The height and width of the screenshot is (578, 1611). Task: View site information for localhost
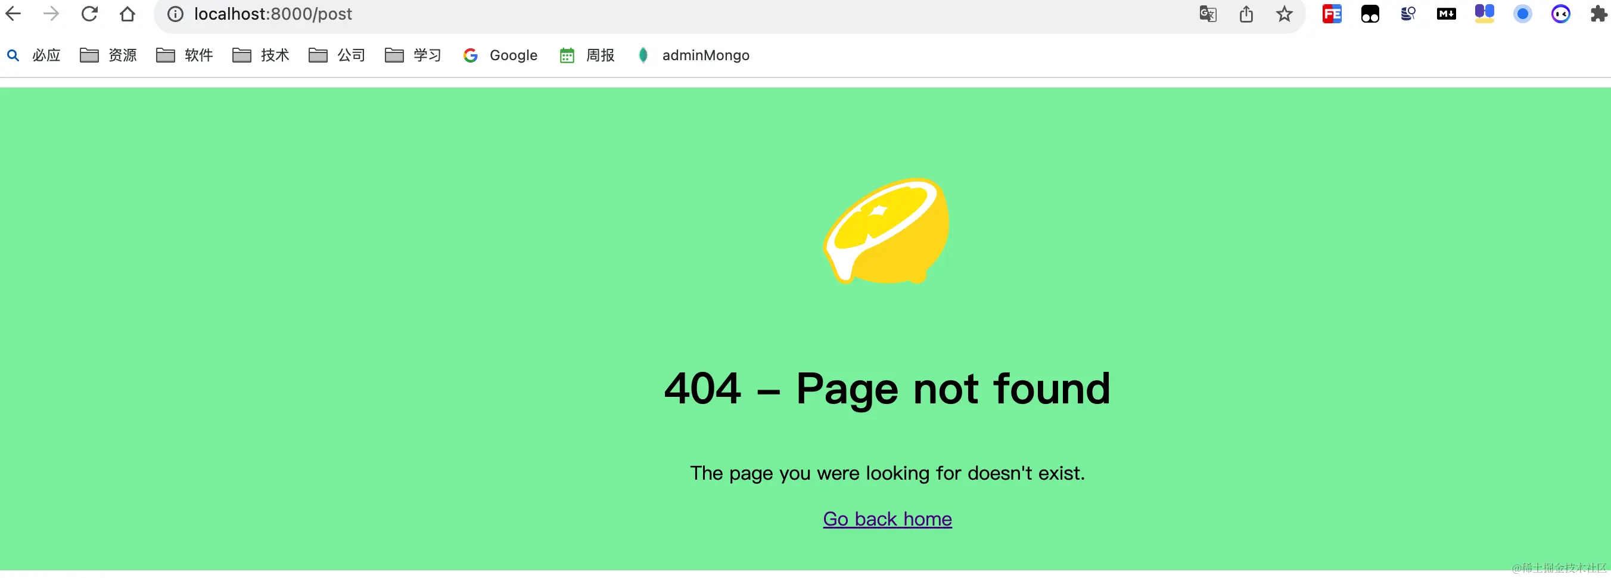[x=176, y=14]
